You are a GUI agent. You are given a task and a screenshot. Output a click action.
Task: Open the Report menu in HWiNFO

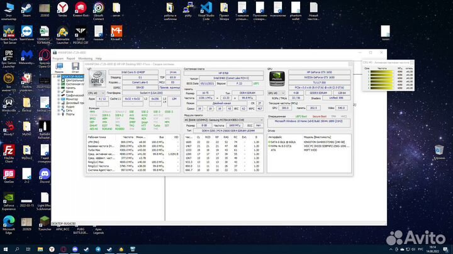pyautogui.click(x=70, y=58)
